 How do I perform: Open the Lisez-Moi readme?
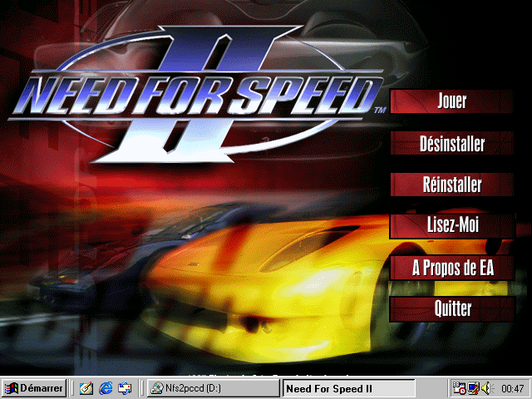click(x=452, y=225)
